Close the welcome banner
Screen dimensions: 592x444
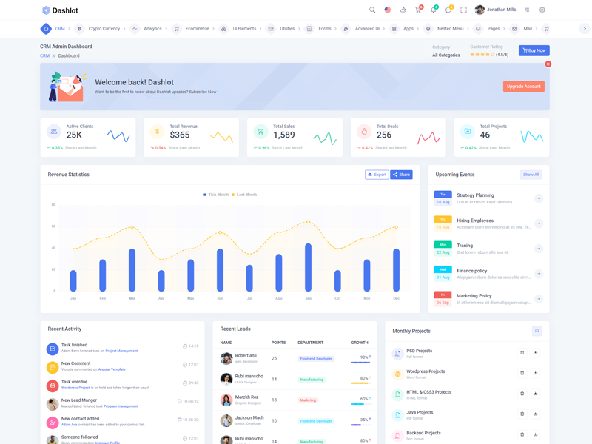click(x=548, y=64)
